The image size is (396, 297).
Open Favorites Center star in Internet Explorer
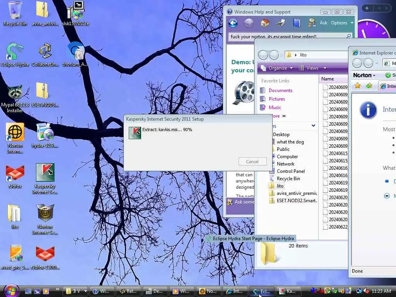[x=357, y=86]
